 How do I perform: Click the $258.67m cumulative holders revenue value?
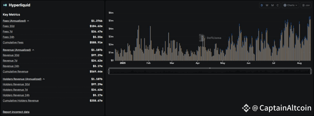pyautogui.click(x=96, y=101)
